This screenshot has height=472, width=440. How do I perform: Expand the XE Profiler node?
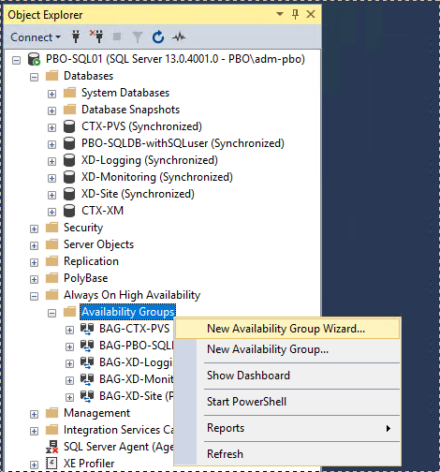click(x=34, y=465)
